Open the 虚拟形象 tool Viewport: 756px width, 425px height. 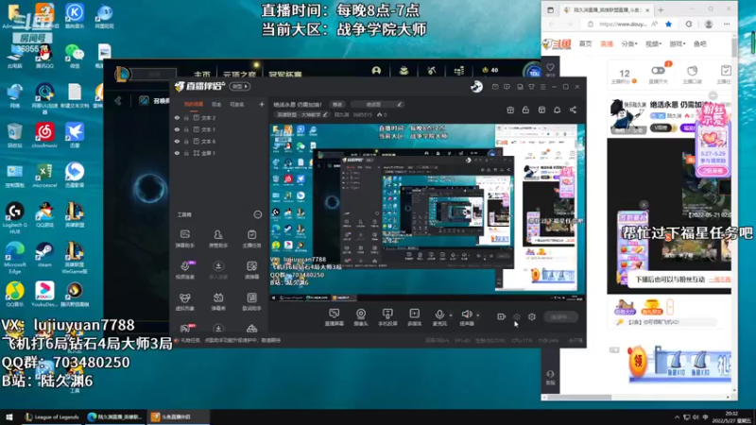click(184, 301)
